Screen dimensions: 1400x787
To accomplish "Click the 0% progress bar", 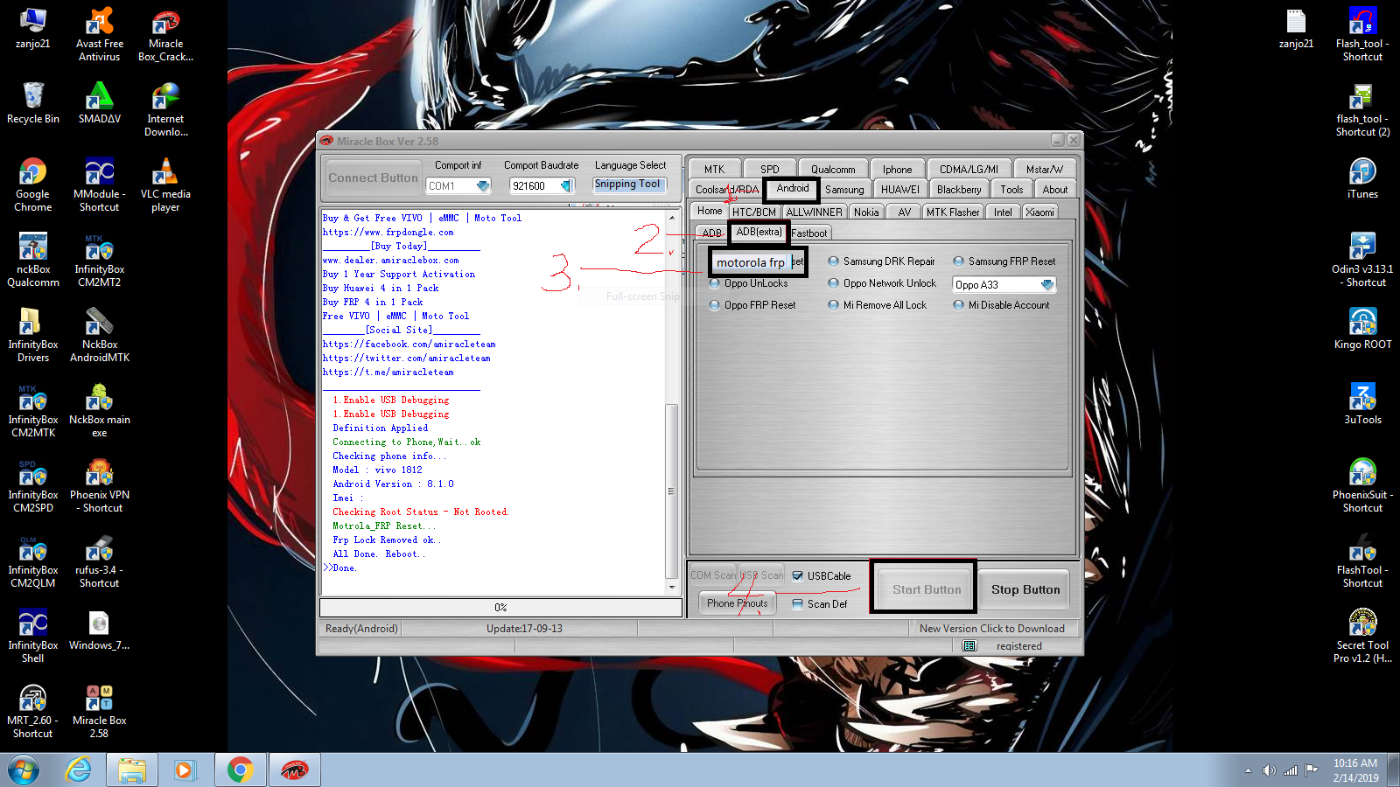I will click(500, 607).
